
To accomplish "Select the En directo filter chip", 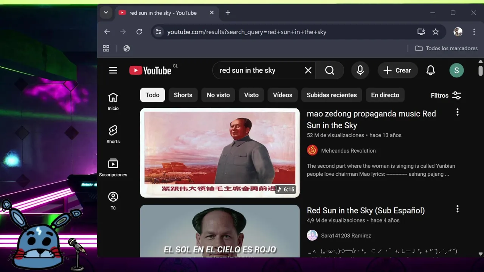I will click(x=385, y=95).
